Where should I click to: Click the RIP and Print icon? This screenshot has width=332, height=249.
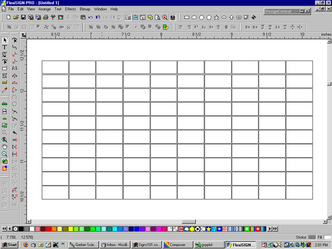(61, 17)
